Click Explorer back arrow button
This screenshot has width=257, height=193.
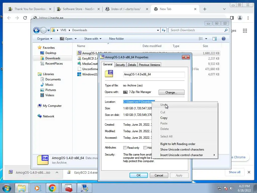(x=36, y=30)
